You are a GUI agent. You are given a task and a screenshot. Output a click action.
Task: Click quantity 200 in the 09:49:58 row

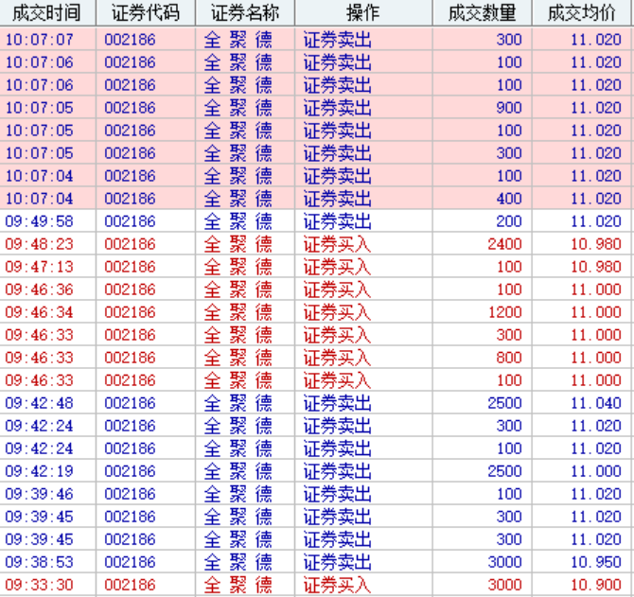(509, 221)
